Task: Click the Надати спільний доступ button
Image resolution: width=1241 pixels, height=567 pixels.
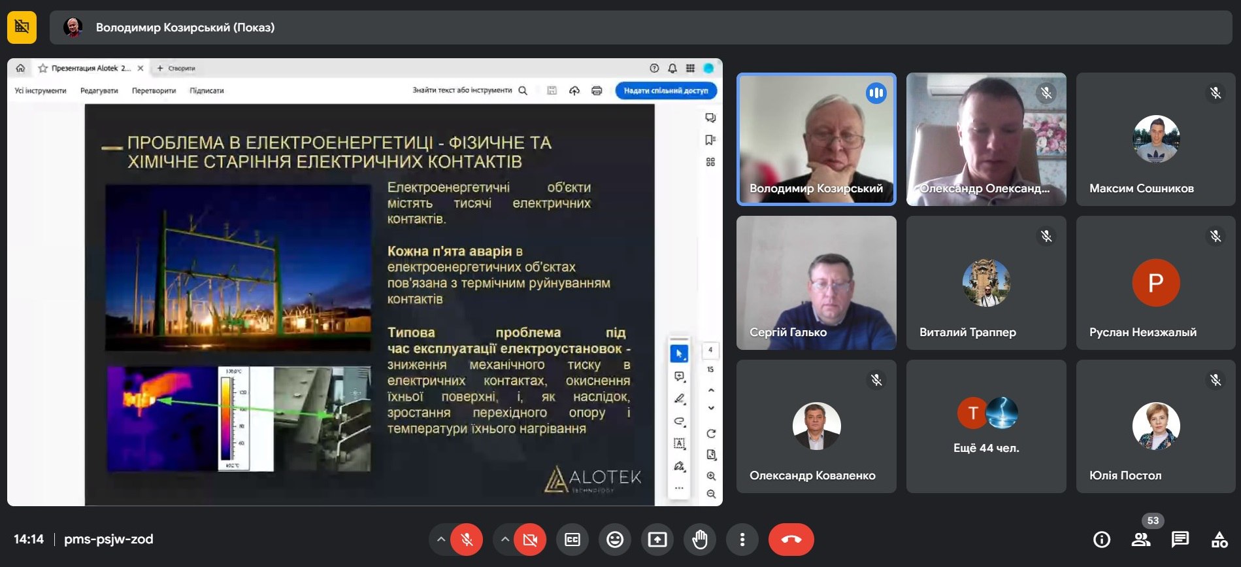Action: [x=666, y=90]
